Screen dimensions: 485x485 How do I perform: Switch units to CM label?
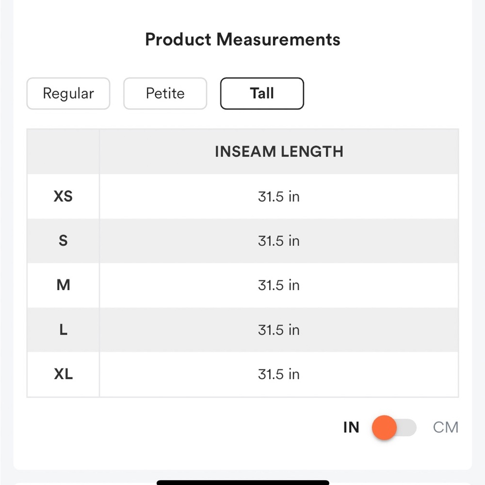click(x=445, y=427)
